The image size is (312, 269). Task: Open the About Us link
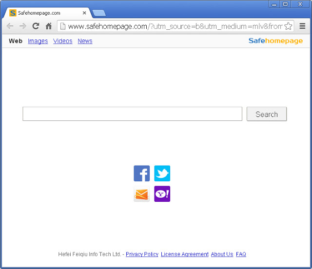(x=222, y=254)
